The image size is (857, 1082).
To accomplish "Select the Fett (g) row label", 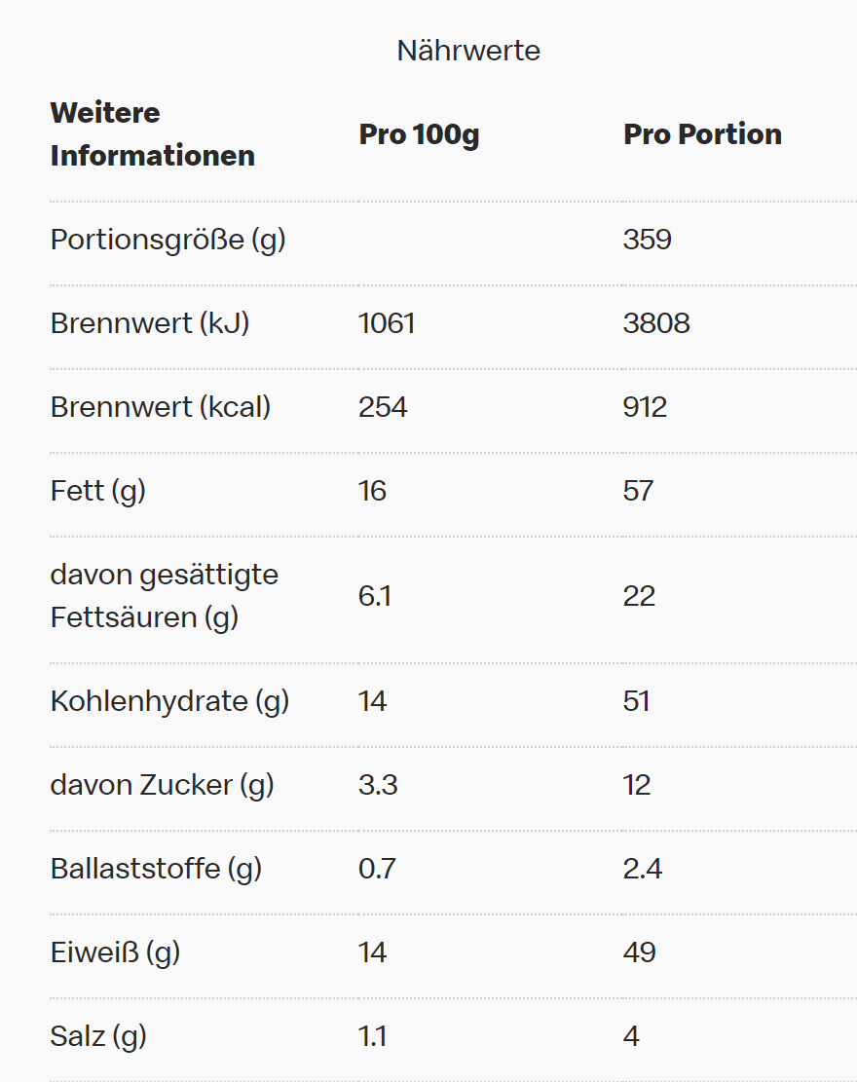I will (97, 491).
